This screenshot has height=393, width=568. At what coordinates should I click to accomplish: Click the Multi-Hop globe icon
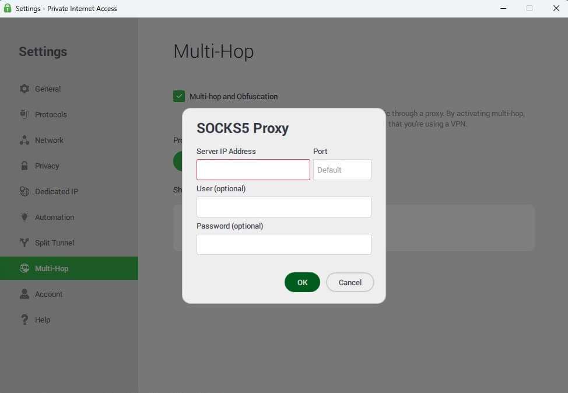24,268
